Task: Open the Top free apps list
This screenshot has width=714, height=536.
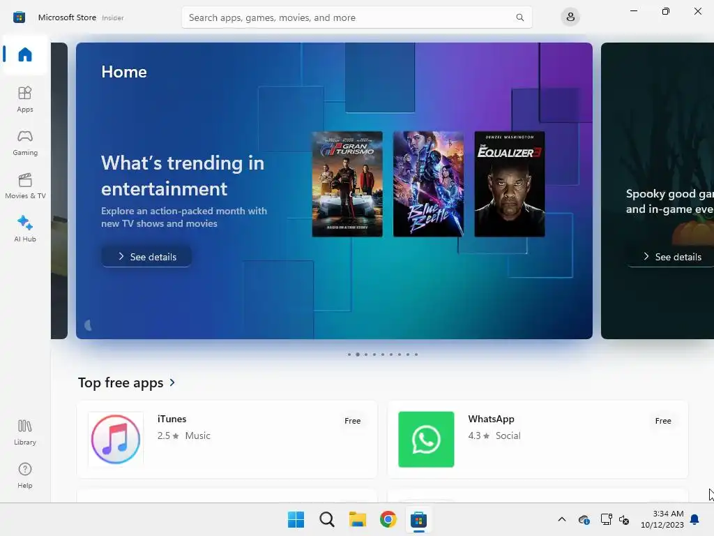Action: (121, 382)
